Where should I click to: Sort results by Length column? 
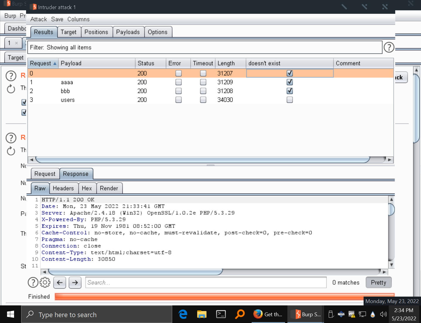pos(231,63)
